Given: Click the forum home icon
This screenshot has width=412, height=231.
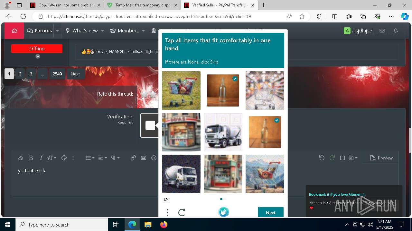Looking at the screenshot, I should tap(14, 31).
